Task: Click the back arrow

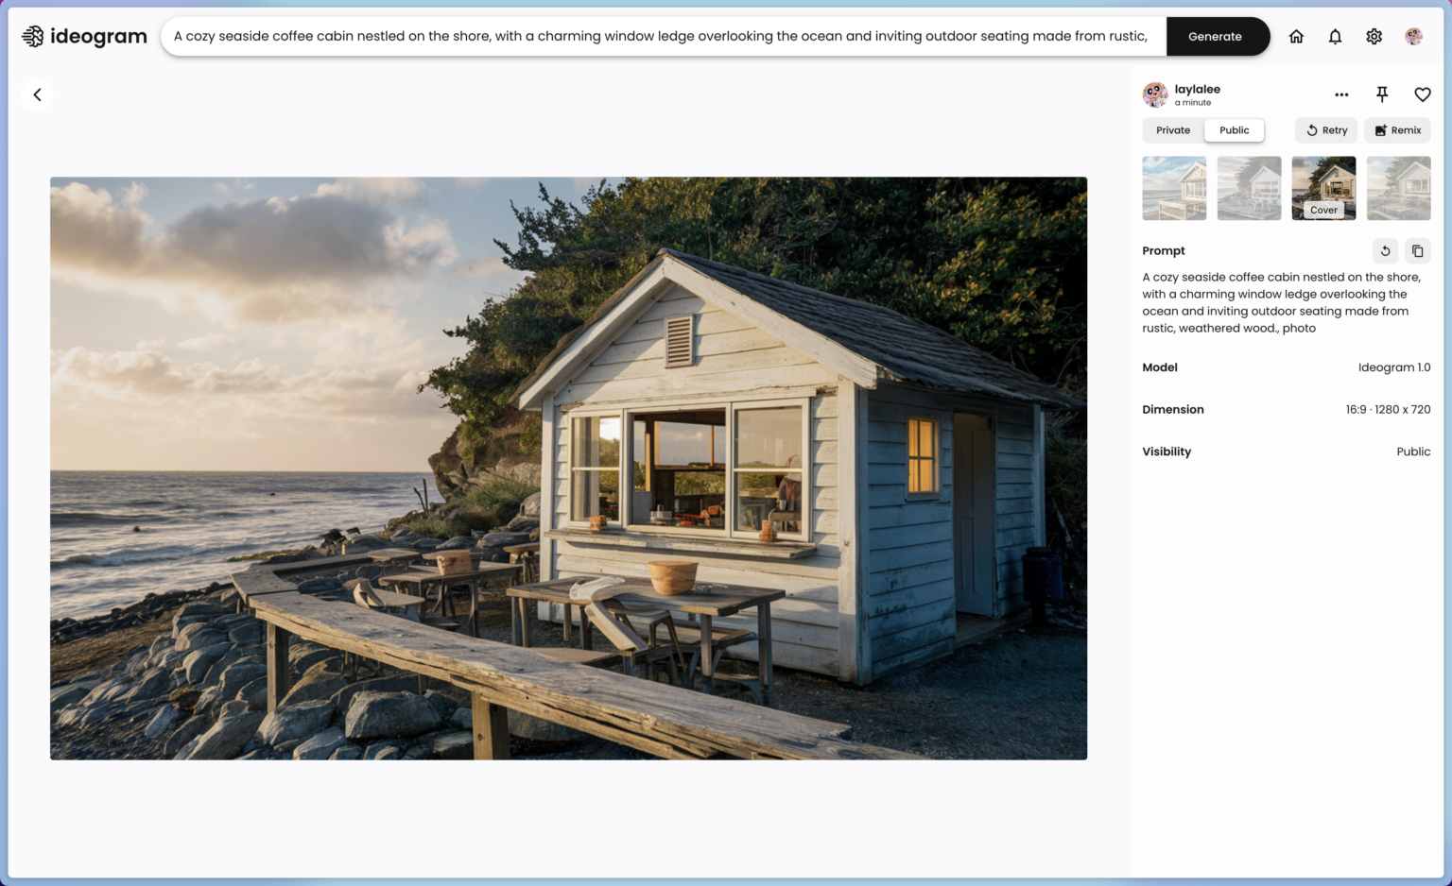Action: tap(38, 94)
